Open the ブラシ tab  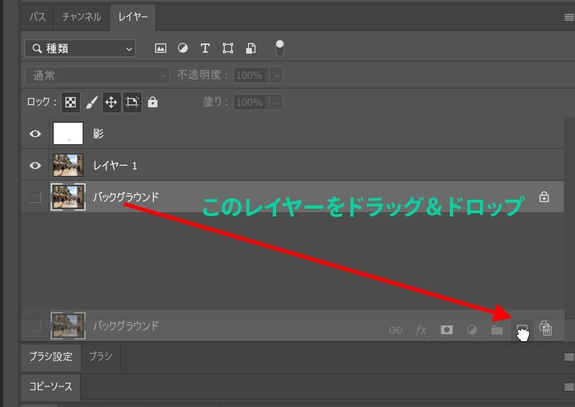(x=101, y=356)
